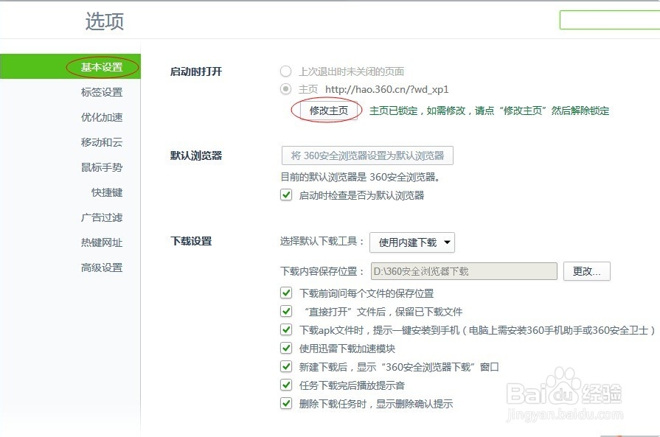Click 将360安全浏览器设置为默认浏览器 button
This screenshot has height=437, width=660.
coord(367,155)
